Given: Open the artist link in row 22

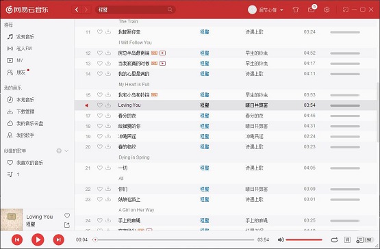Looking at the screenshot, I should (205, 189).
